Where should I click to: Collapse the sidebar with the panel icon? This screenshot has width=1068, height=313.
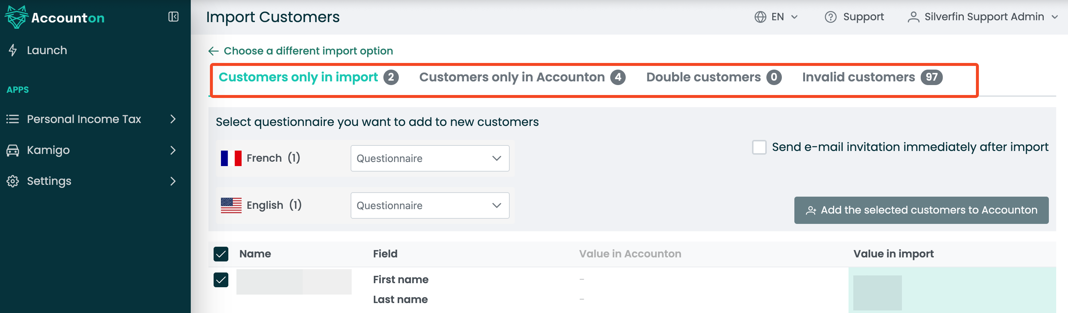(173, 17)
